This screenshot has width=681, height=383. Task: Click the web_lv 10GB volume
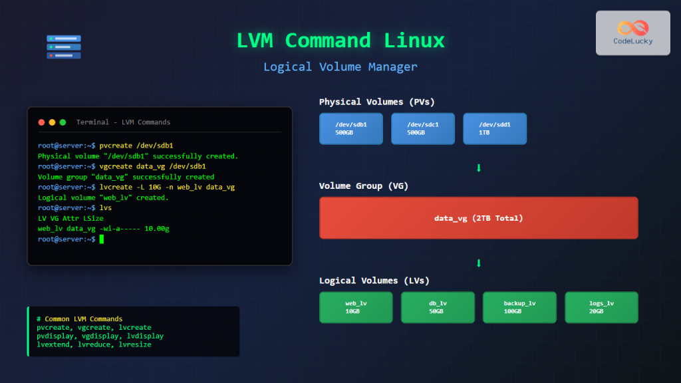[356, 307]
